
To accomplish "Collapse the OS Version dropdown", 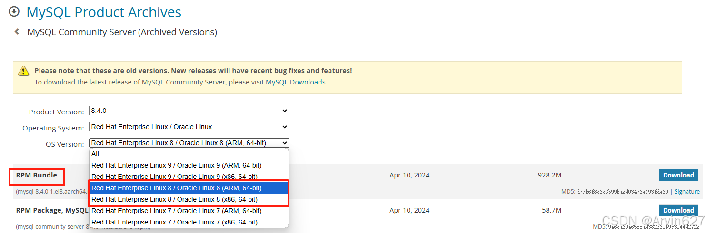I will [189, 143].
